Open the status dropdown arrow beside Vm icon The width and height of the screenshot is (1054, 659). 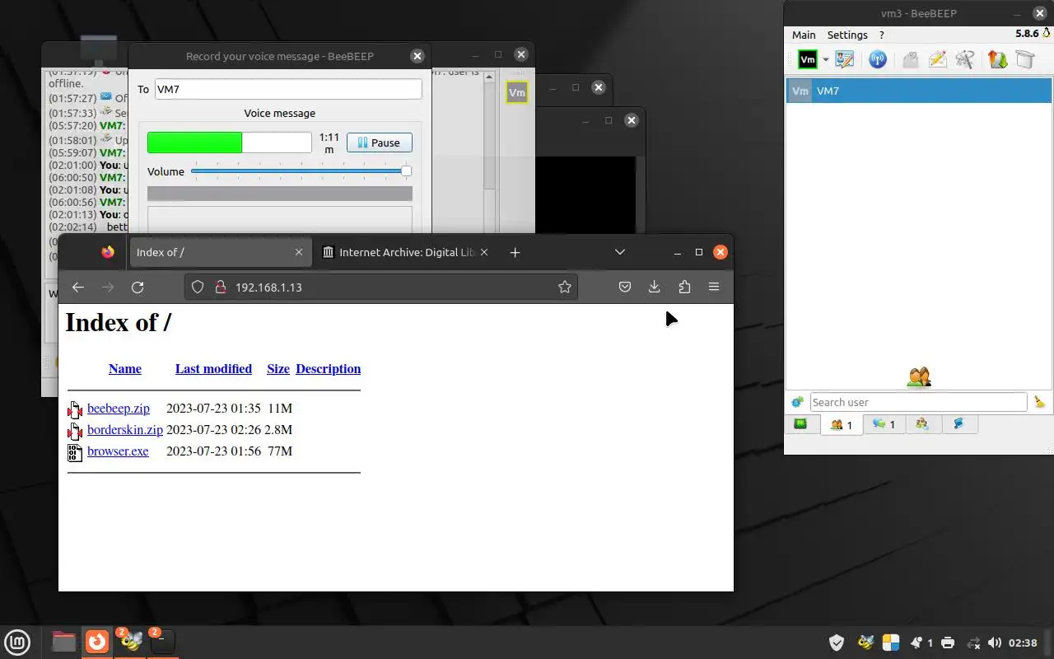pyautogui.click(x=825, y=60)
